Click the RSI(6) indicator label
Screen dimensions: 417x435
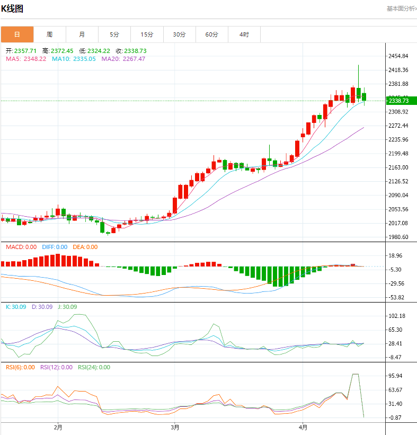[20, 367]
